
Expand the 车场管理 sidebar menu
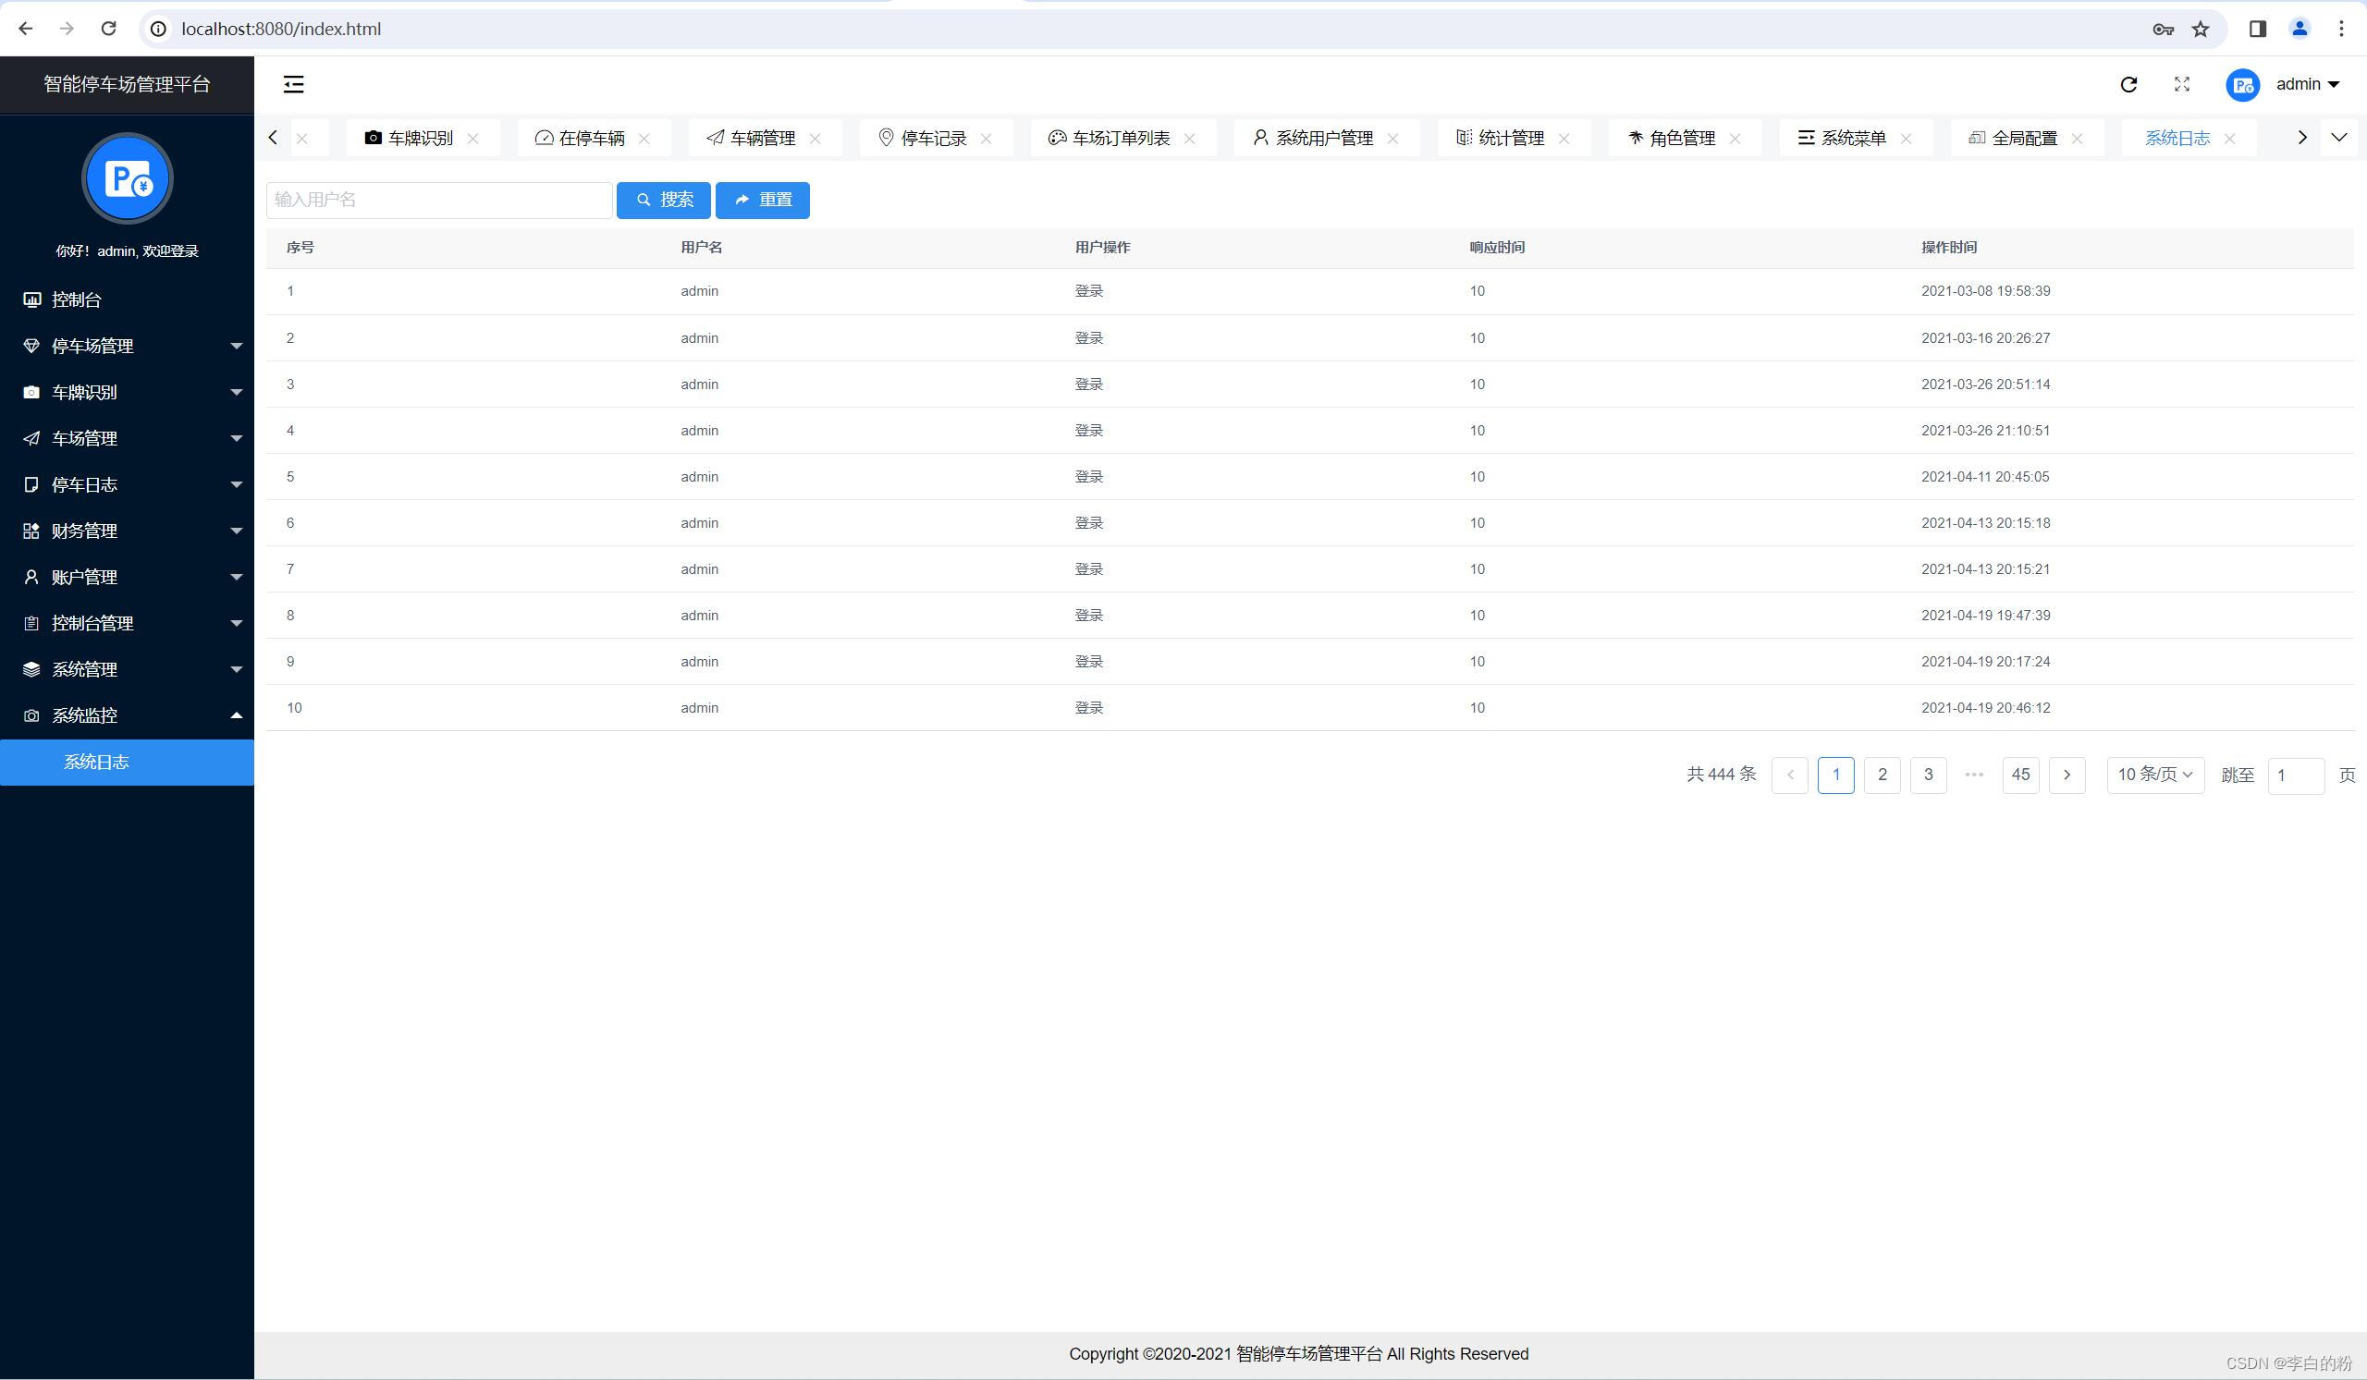(127, 438)
